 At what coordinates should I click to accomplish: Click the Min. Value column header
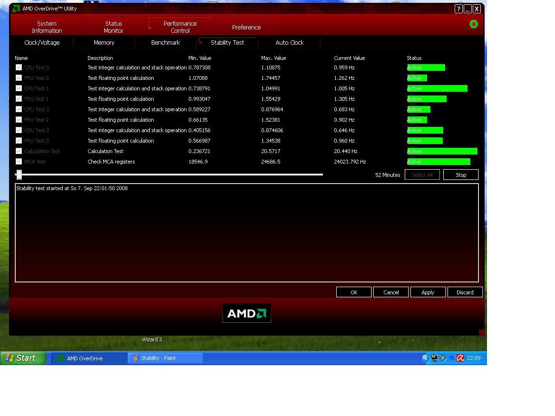(x=200, y=58)
